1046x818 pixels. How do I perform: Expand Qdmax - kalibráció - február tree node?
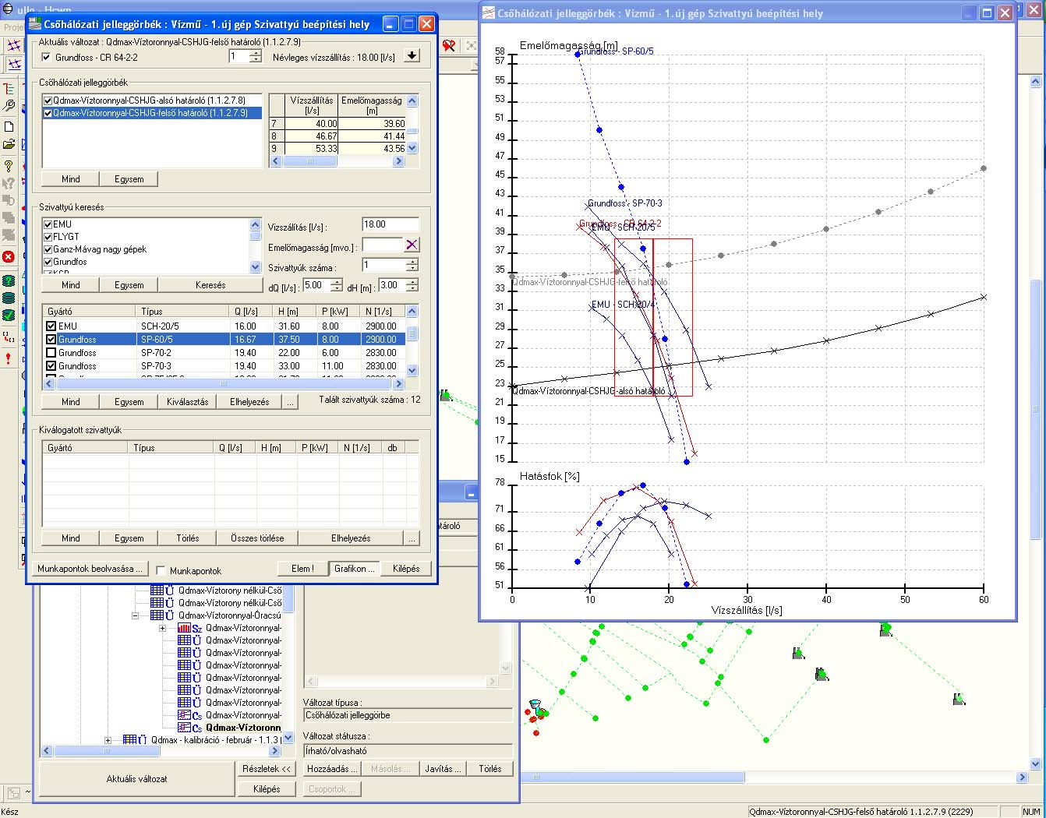(108, 740)
